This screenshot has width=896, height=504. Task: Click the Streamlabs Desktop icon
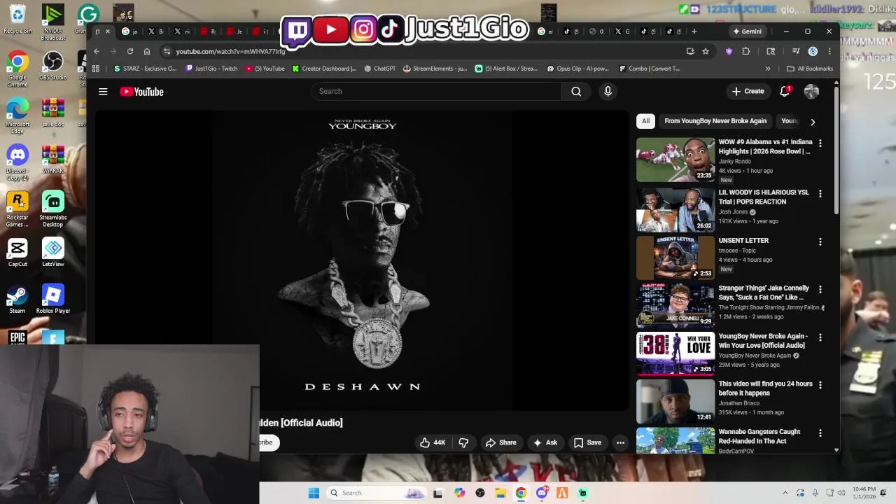pyautogui.click(x=53, y=209)
